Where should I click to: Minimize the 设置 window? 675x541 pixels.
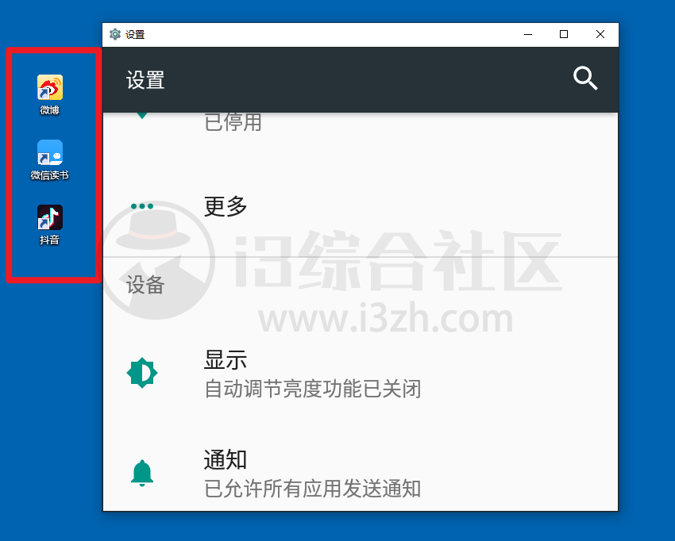[x=528, y=34]
